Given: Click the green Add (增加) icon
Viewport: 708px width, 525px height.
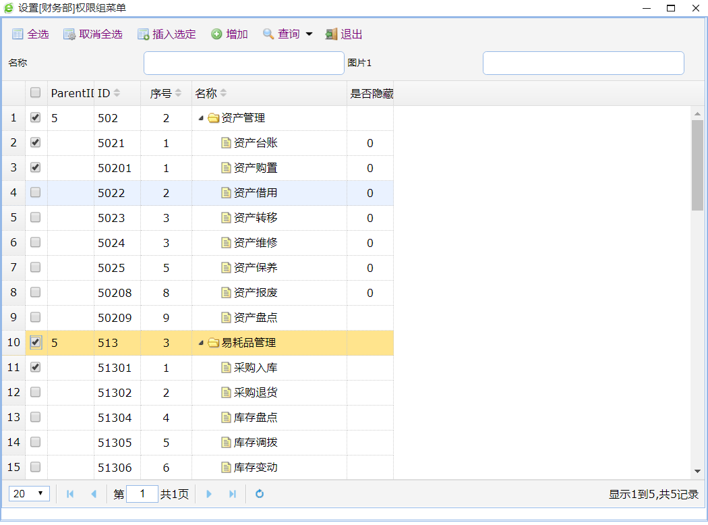Looking at the screenshot, I should 216,34.
